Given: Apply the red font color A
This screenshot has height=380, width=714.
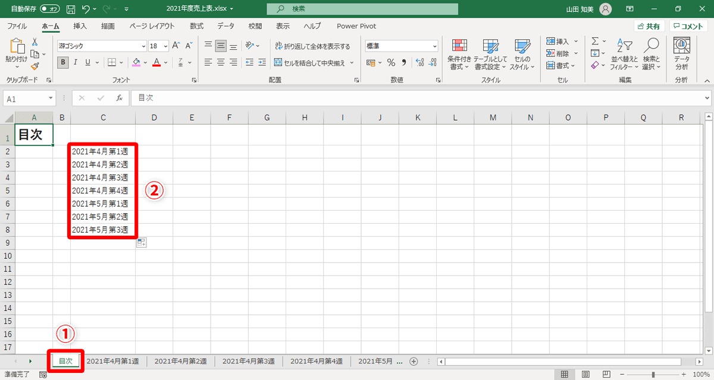Looking at the screenshot, I should click(x=156, y=62).
